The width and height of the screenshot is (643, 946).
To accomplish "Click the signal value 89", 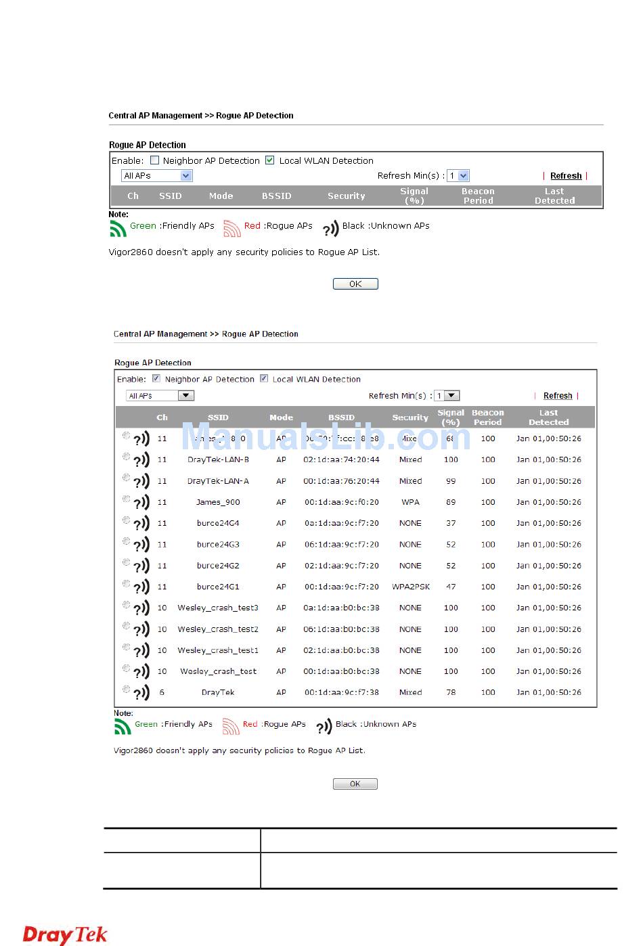I will click(451, 503).
